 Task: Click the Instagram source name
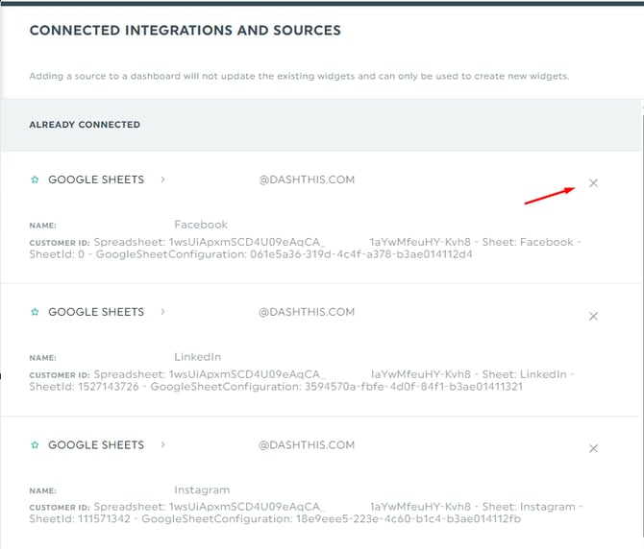tap(202, 489)
